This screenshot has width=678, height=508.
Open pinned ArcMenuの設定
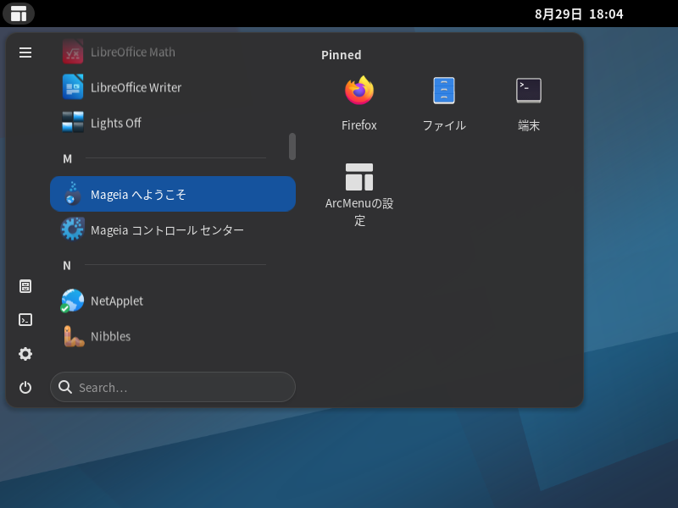click(x=358, y=194)
